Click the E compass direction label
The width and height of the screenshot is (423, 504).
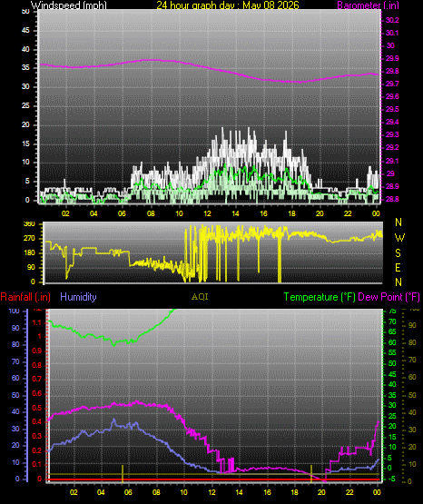[x=398, y=267]
